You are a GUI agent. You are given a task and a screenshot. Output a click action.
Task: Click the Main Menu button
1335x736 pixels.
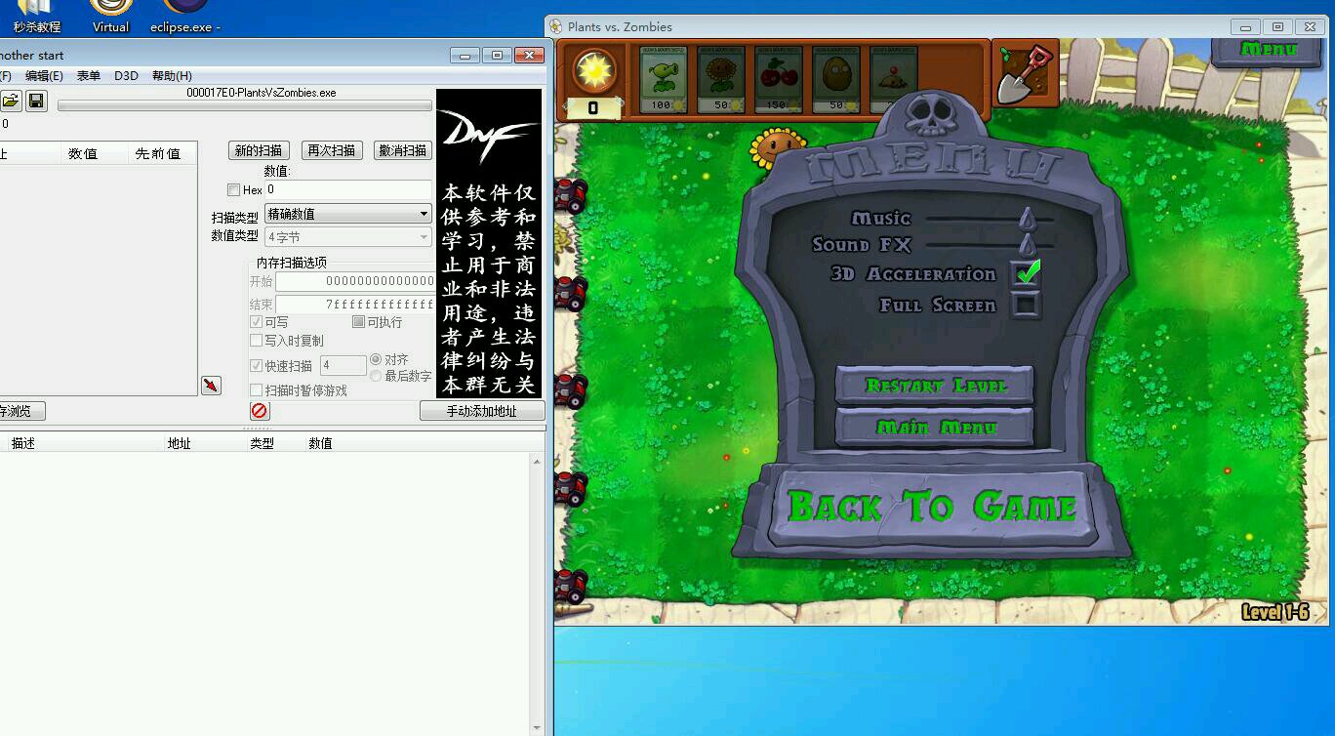tap(935, 427)
